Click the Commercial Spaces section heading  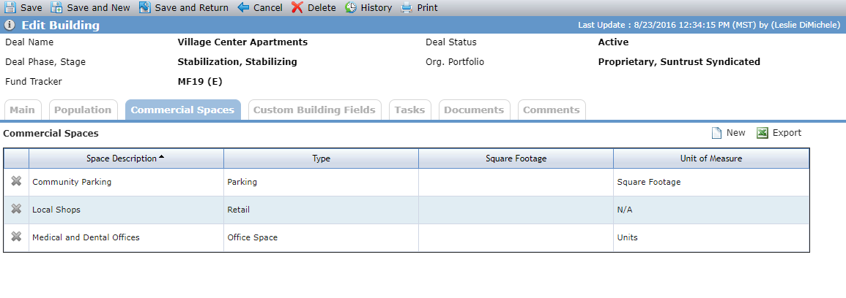pos(51,133)
